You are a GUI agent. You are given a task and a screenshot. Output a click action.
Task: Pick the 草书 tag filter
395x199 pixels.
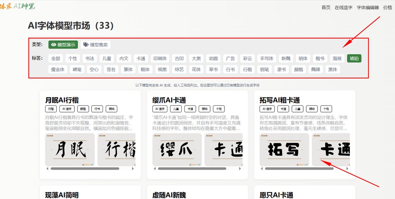click(x=213, y=69)
